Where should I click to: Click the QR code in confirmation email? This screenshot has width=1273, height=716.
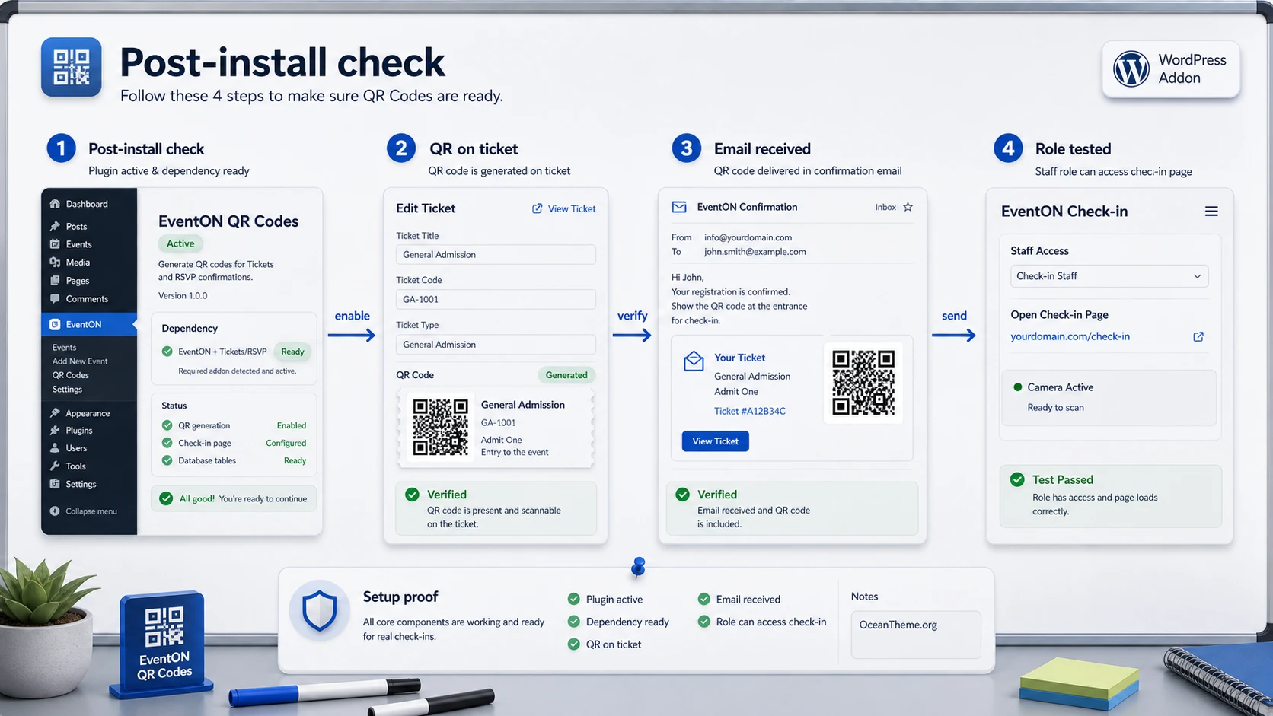(863, 383)
